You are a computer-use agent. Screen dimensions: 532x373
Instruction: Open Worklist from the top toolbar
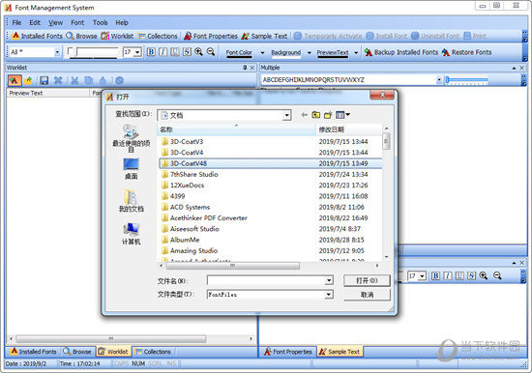pyautogui.click(x=117, y=36)
